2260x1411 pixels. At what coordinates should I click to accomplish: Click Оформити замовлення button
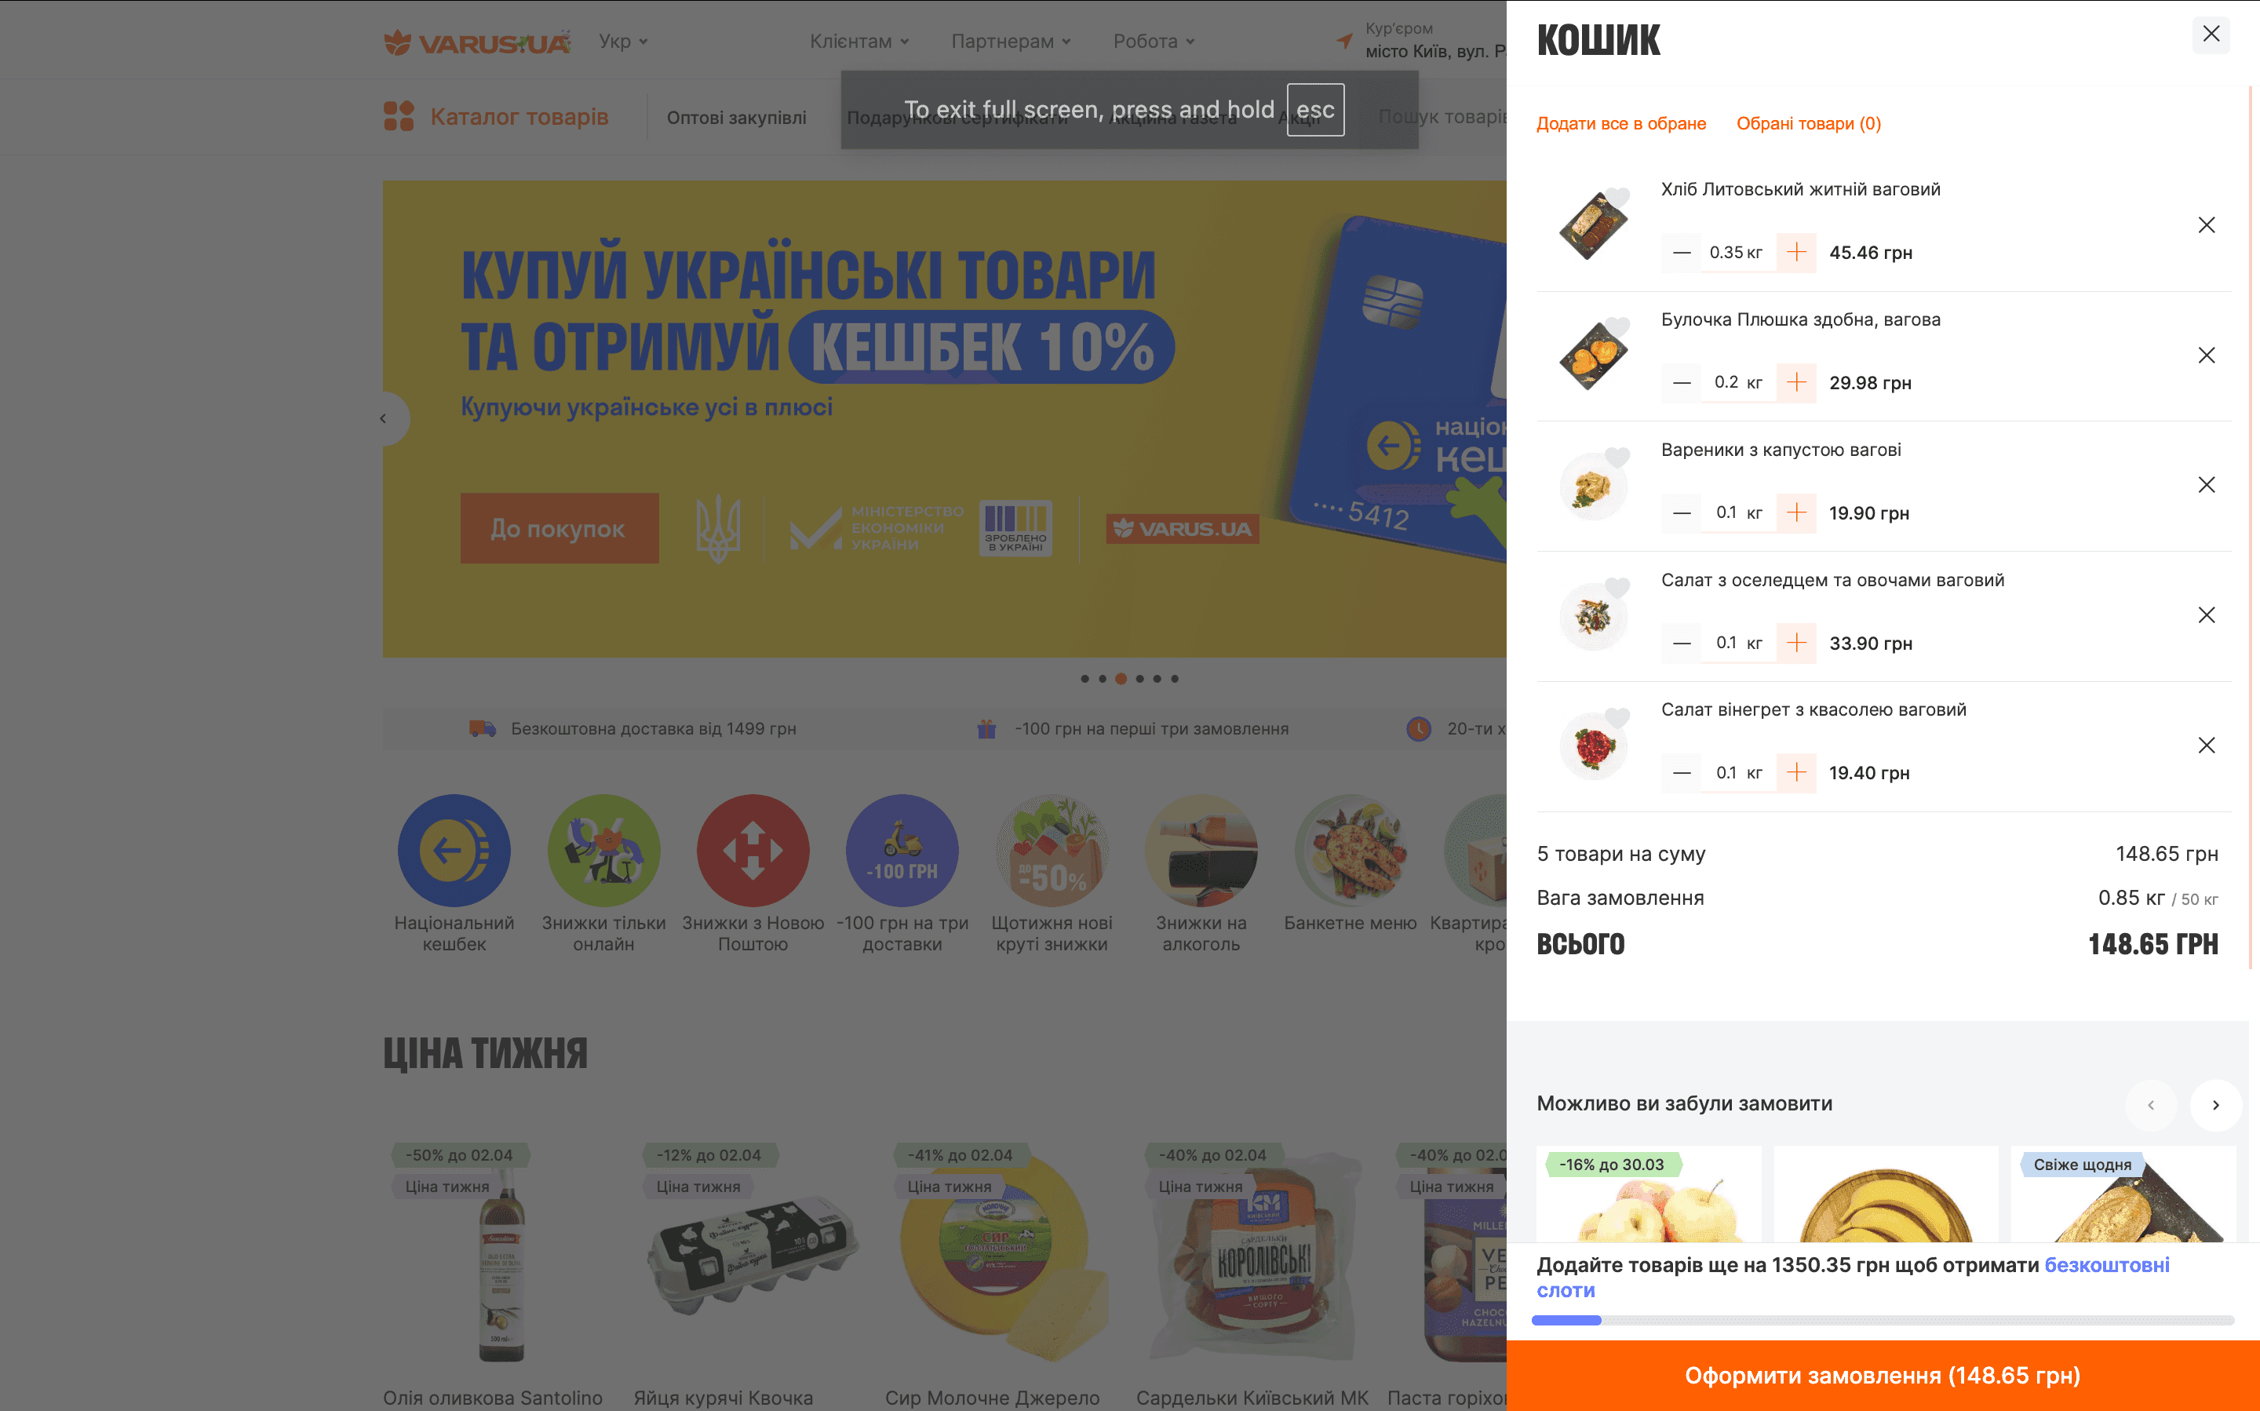pos(1883,1376)
